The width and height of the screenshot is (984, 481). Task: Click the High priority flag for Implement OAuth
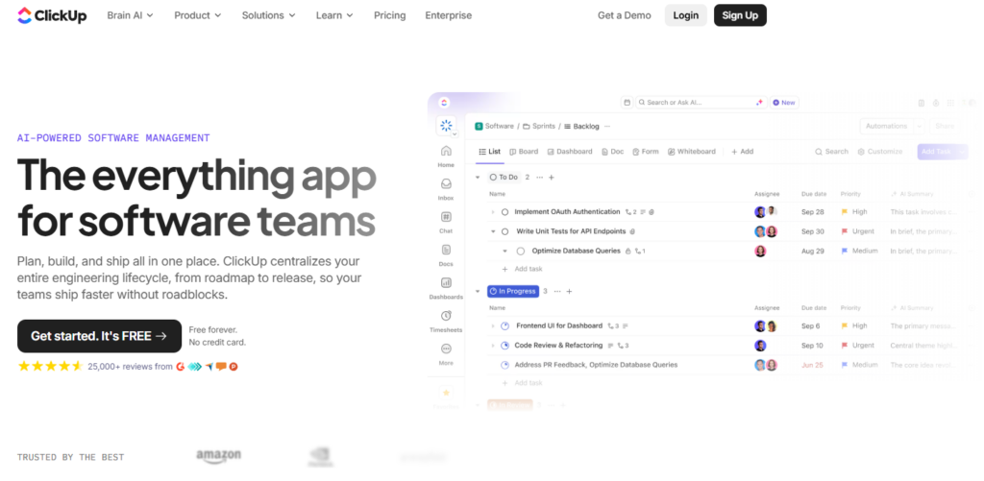pos(845,212)
